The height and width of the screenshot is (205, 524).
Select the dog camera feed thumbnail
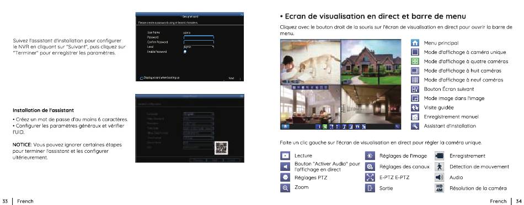tap(311, 62)
